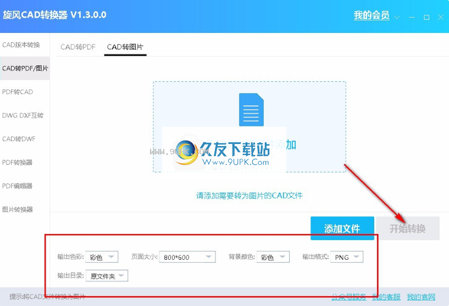Open CAD转DWF in the sidebar
The height and width of the screenshot is (306, 449).
point(25,139)
